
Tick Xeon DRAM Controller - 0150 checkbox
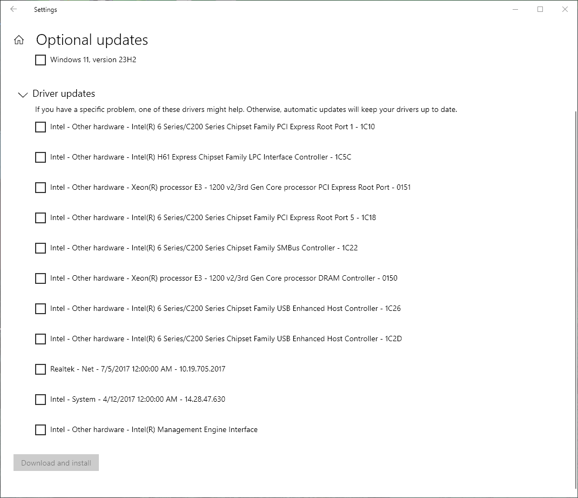click(41, 278)
